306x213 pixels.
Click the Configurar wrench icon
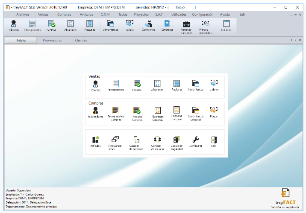click(196, 142)
